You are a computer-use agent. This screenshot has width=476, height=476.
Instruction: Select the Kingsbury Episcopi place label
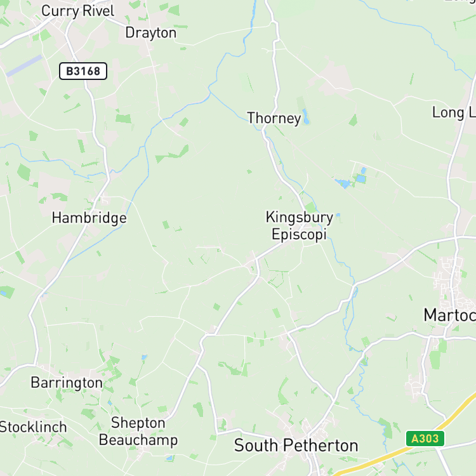pos(300,226)
